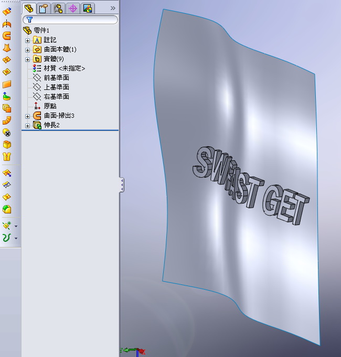Select the Untrim Surface tool
The height and width of the screenshot is (357, 341).
tap(7, 197)
